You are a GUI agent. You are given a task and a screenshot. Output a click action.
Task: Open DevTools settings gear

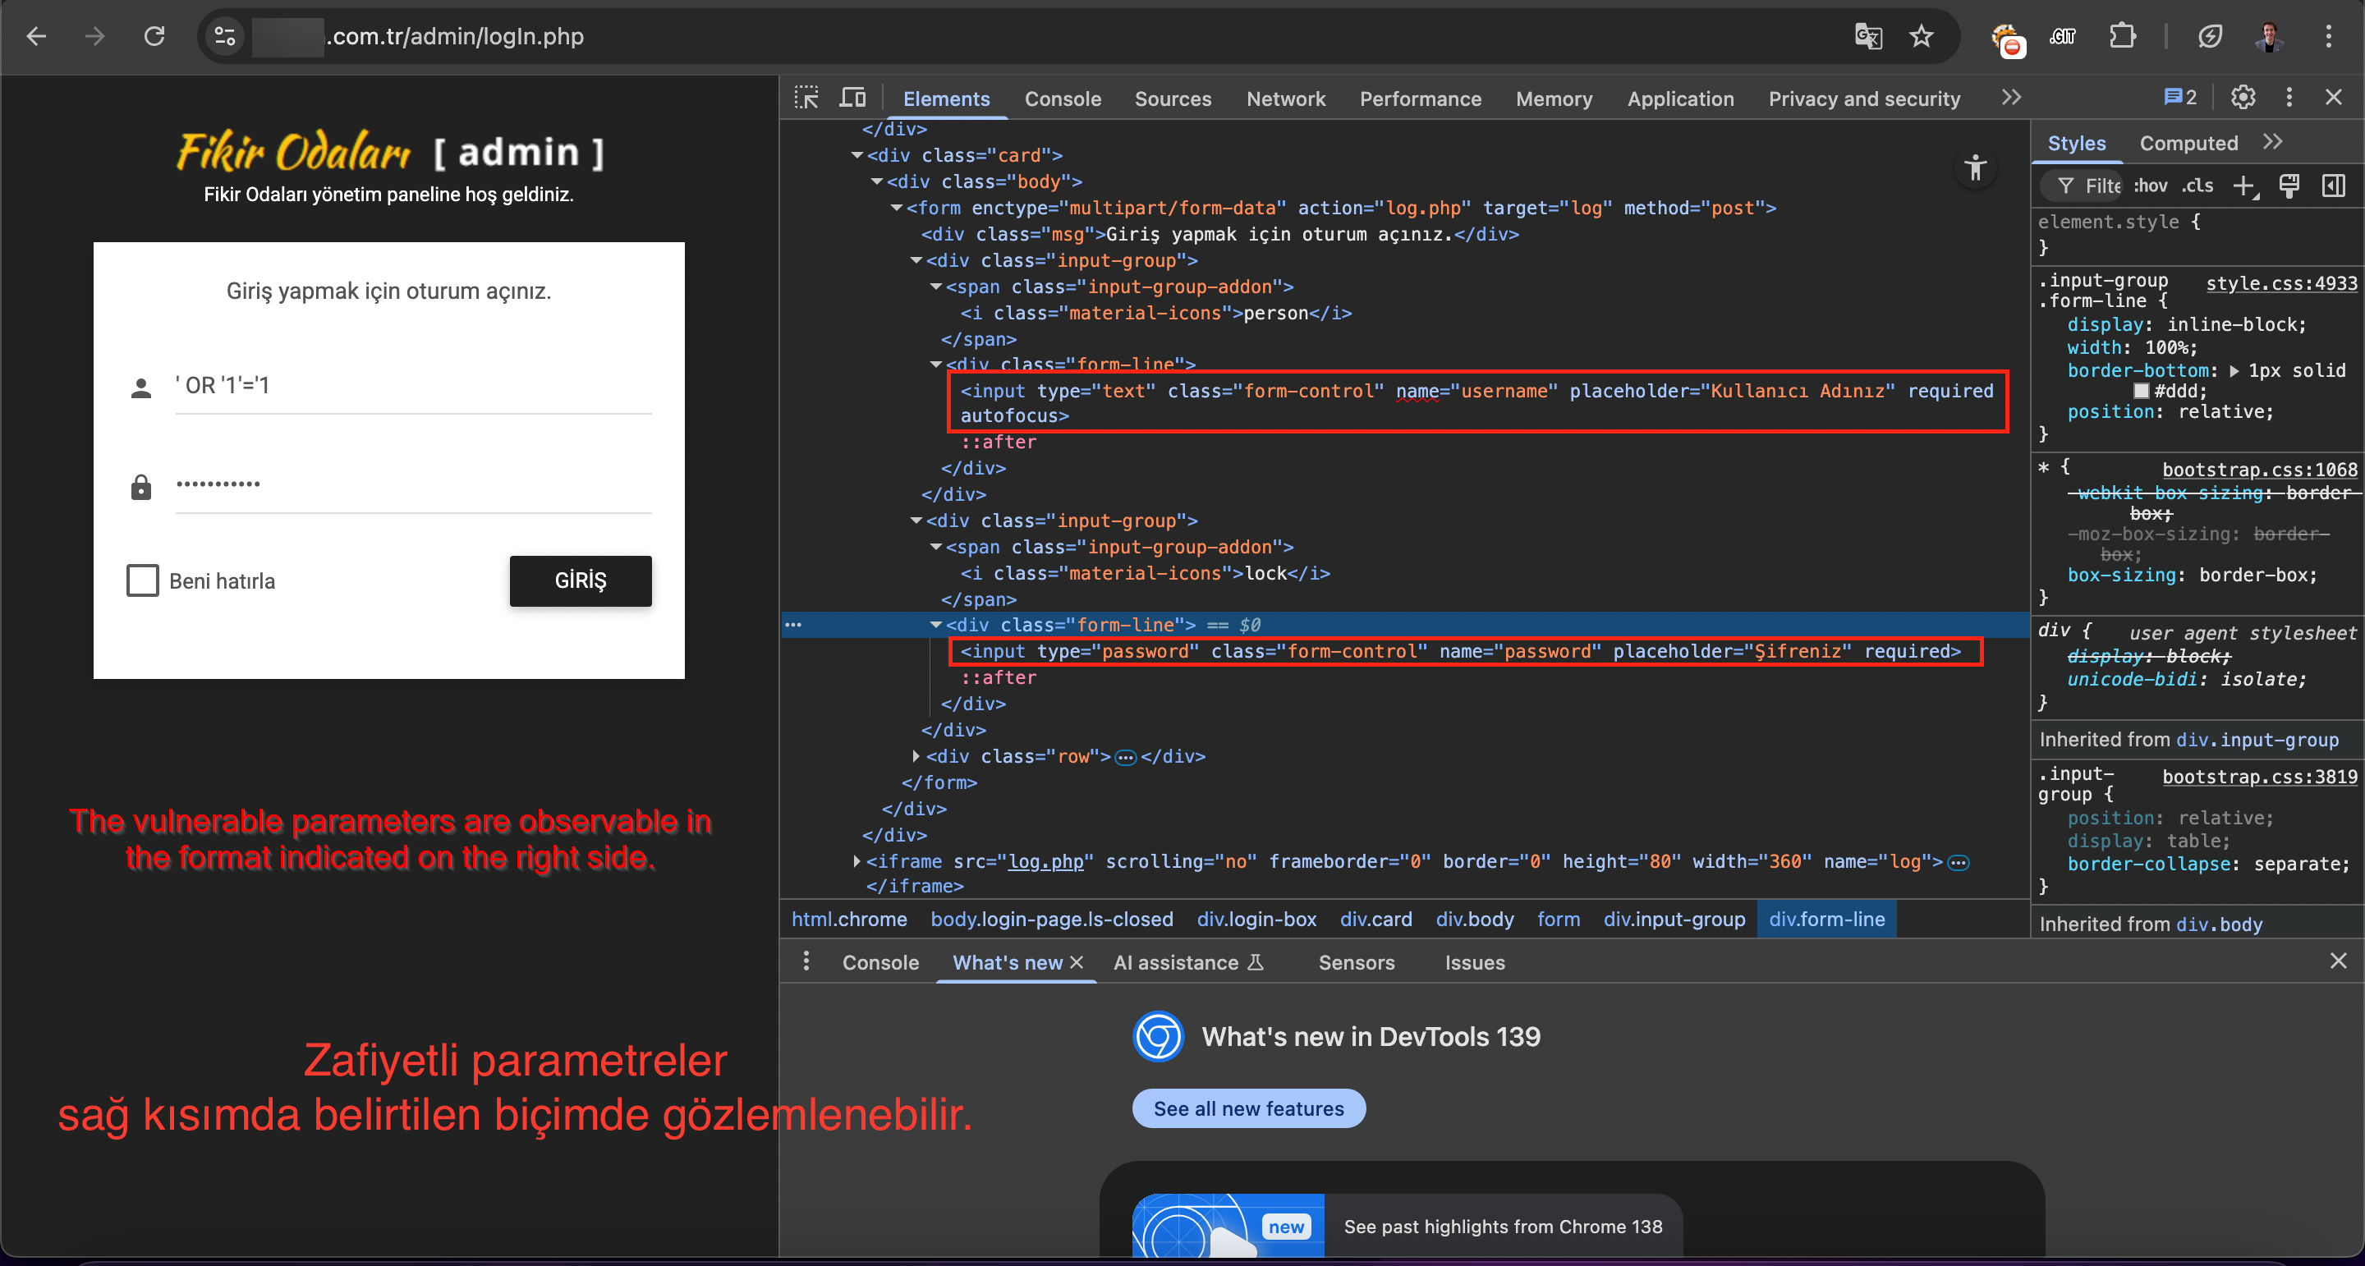(x=2243, y=98)
